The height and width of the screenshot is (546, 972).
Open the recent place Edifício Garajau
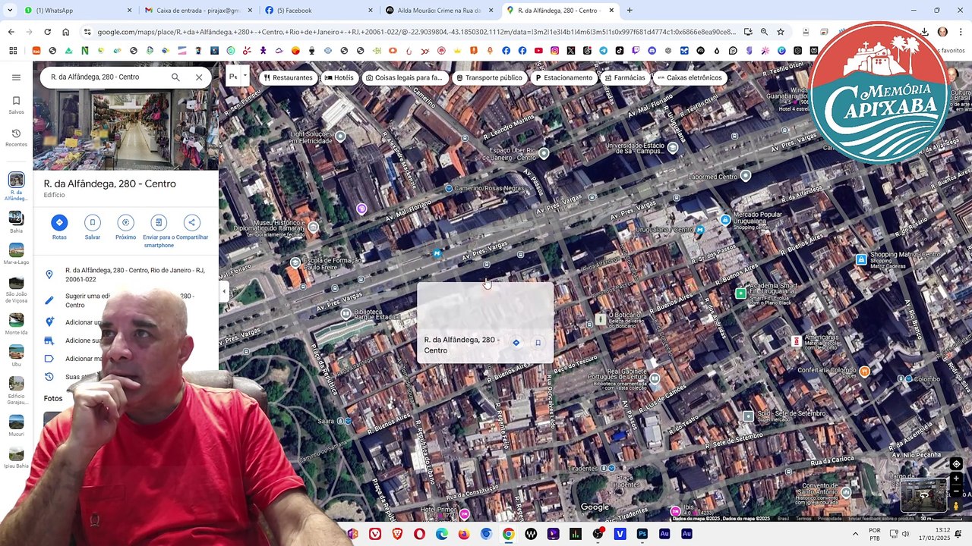16,391
